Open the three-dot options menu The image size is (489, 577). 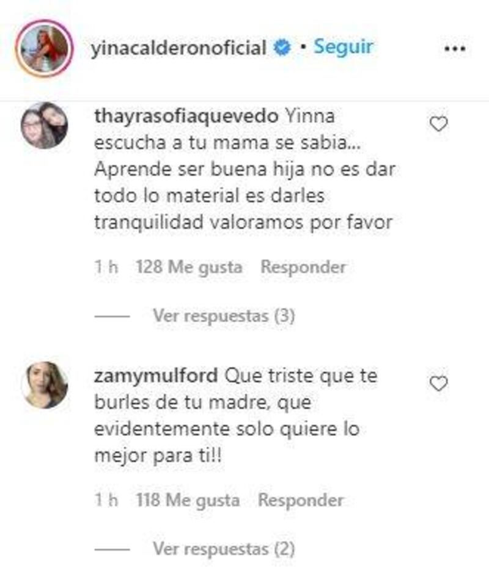tap(455, 49)
